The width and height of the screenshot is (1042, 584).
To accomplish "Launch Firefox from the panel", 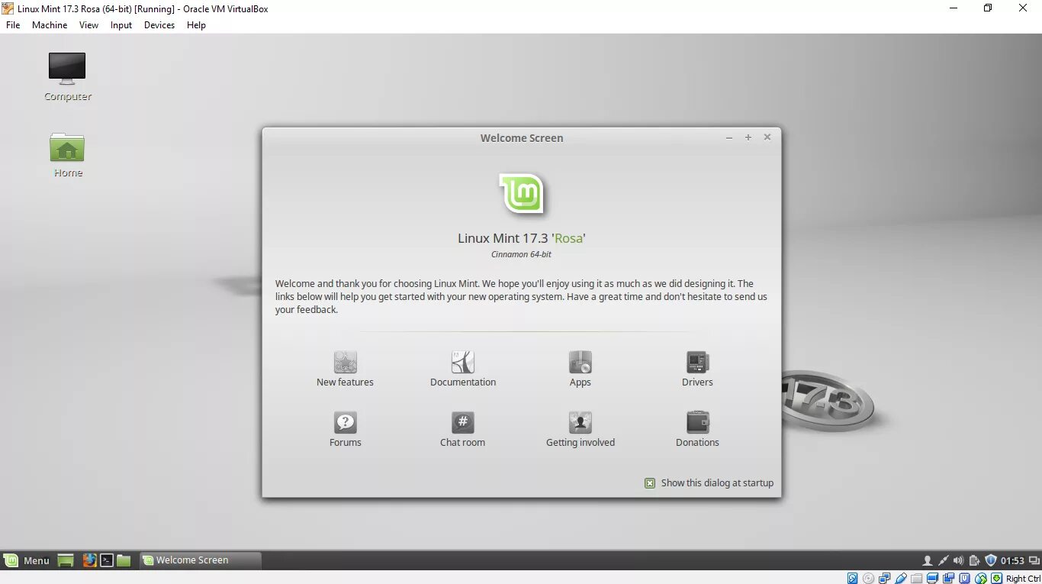I will point(89,560).
